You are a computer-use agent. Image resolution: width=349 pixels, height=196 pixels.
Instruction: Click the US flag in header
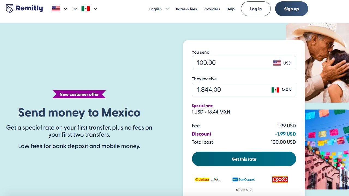pos(56,9)
